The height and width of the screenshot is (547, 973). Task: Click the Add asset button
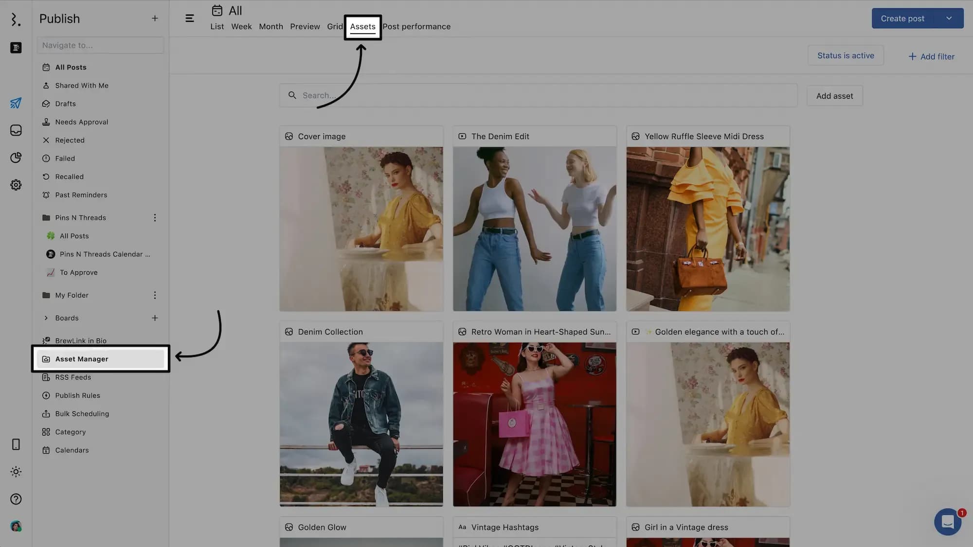pos(834,96)
